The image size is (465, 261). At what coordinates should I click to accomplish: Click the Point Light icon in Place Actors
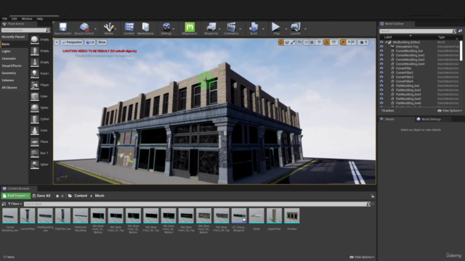tap(35, 73)
